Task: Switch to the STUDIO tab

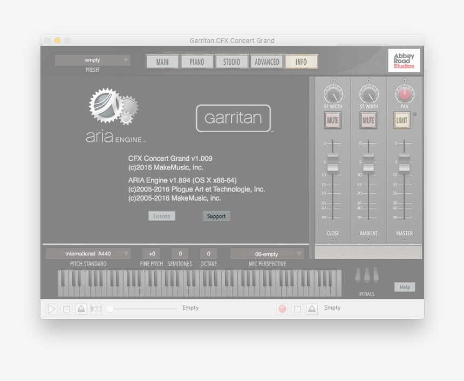Action: point(231,62)
